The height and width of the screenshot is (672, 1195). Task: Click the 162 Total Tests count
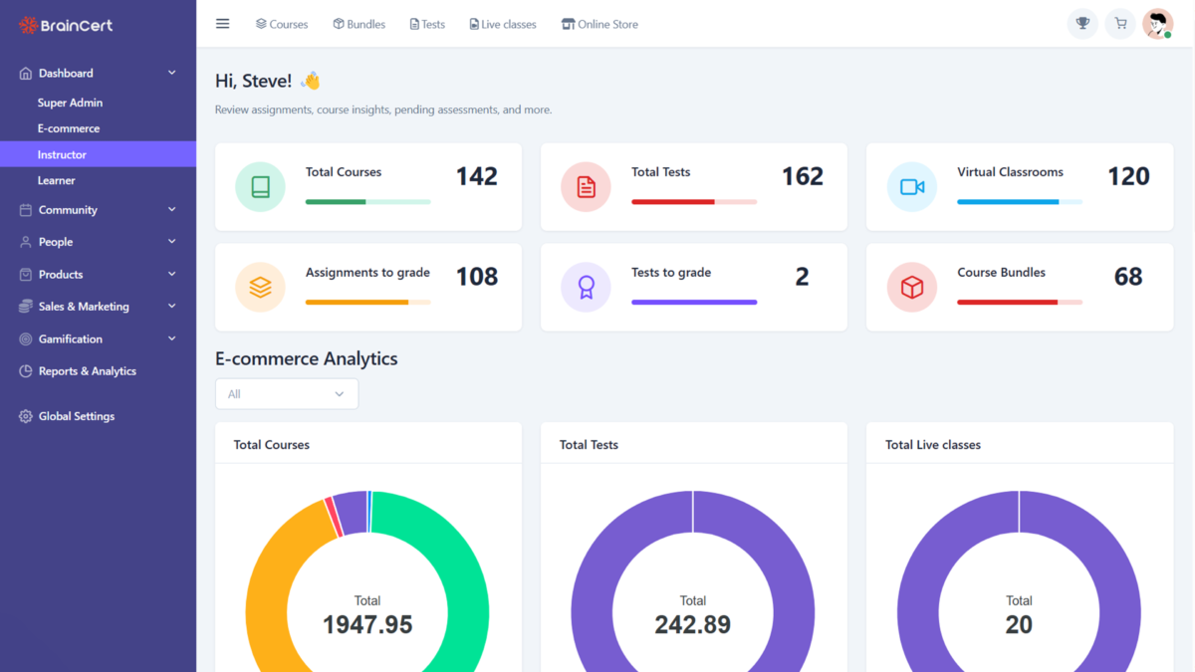[x=803, y=176]
